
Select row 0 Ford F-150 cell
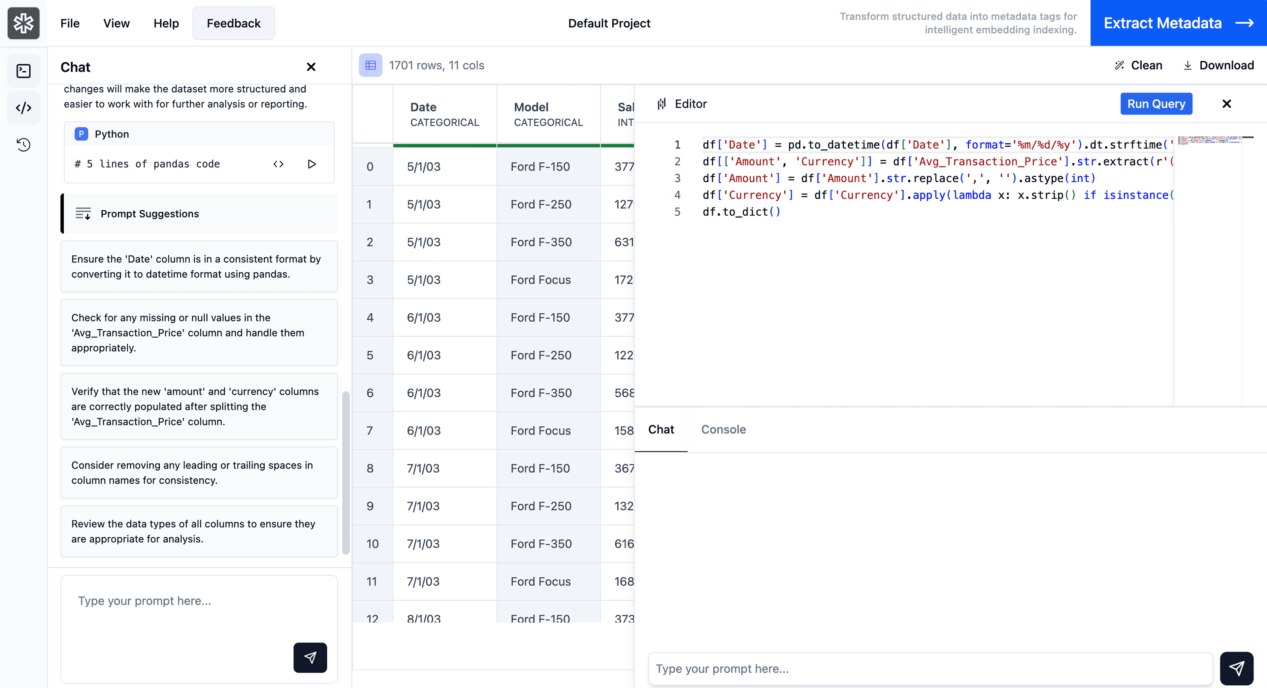(548, 166)
